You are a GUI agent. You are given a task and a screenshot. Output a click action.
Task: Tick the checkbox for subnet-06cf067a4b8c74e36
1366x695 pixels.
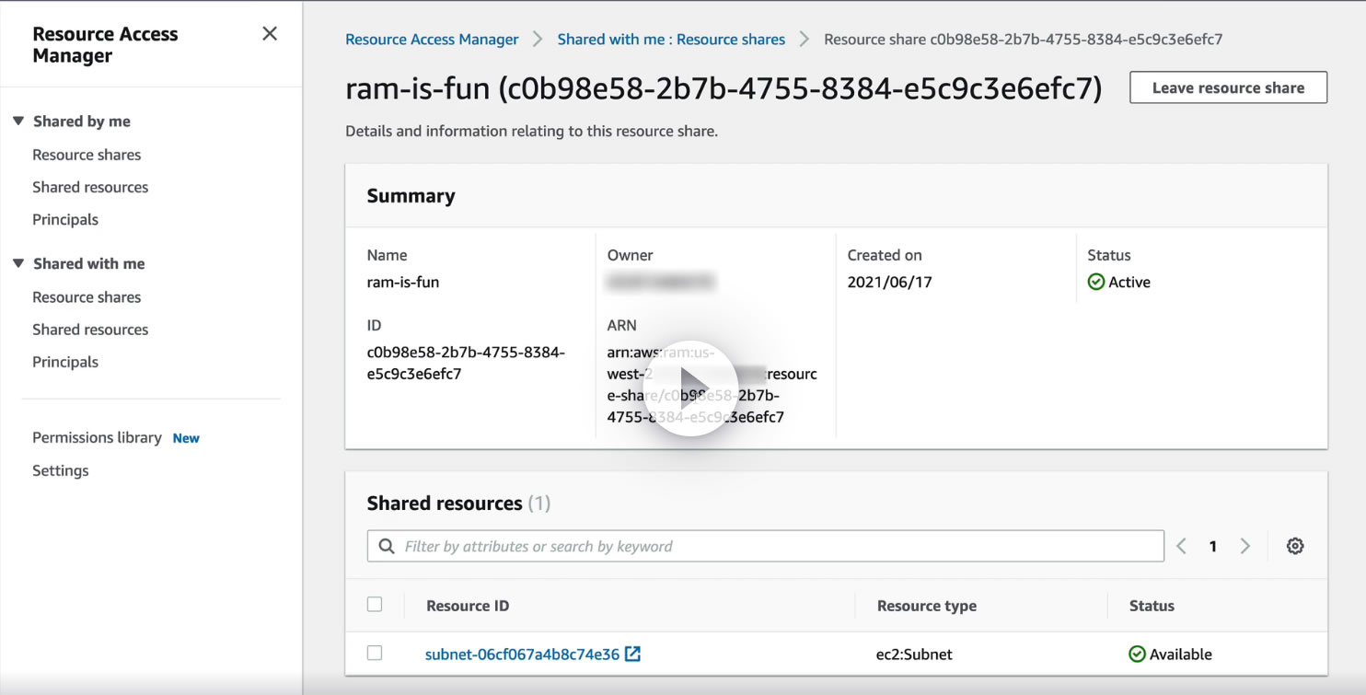[375, 654]
